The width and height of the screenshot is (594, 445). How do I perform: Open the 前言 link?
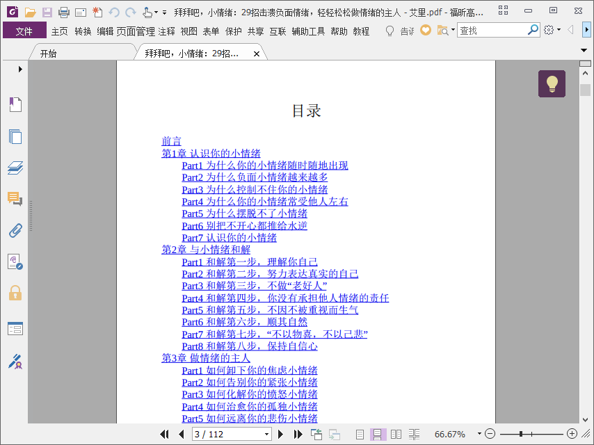tap(171, 141)
